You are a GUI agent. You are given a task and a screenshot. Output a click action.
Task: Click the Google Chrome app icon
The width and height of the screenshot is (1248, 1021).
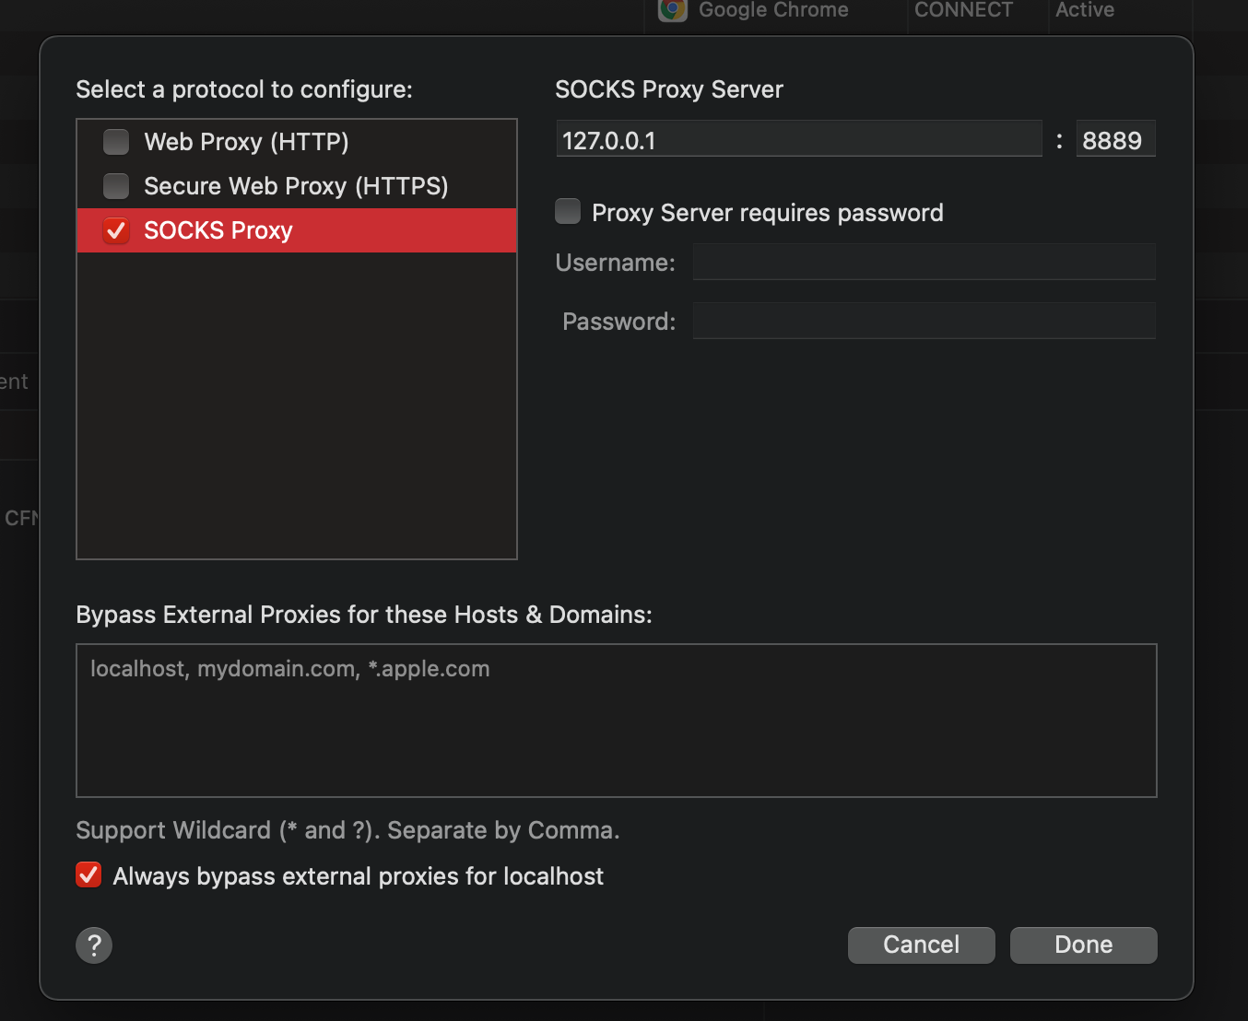(671, 11)
